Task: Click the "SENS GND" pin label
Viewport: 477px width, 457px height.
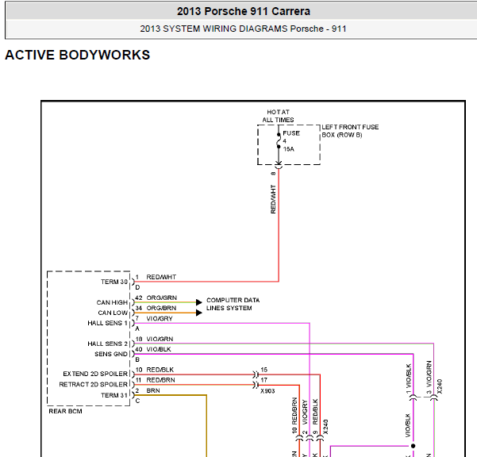Action: click(x=111, y=354)
